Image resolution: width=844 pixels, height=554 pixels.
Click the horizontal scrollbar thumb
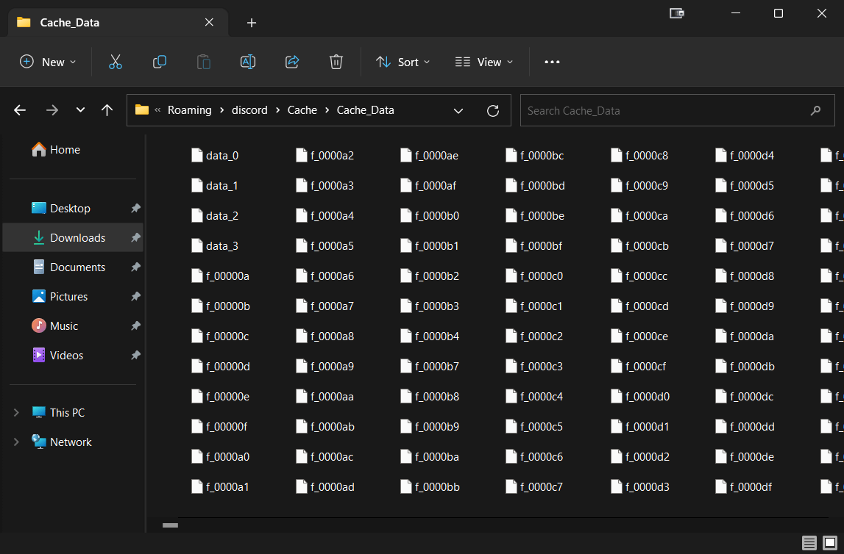coord(170,525)
